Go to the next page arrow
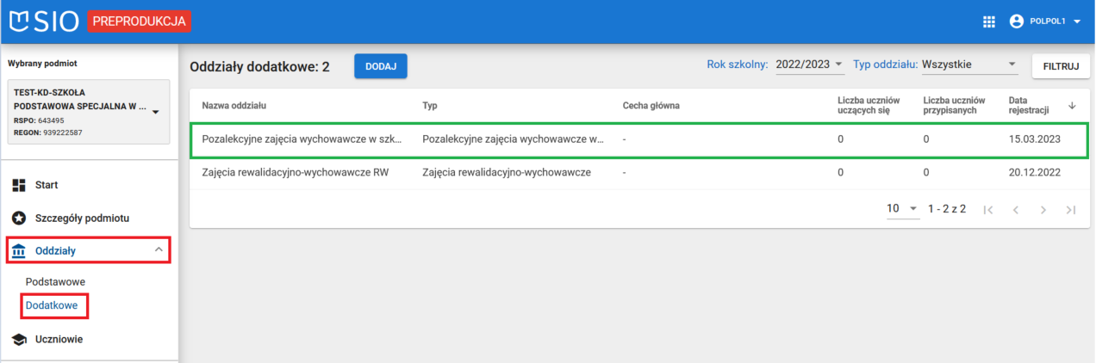 tap(1043, 209)
